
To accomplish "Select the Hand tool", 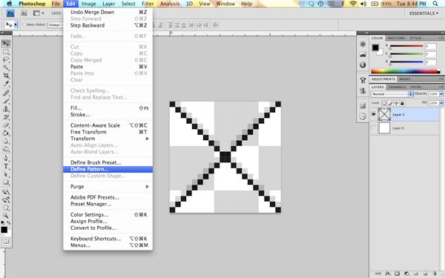I will 6,208.
